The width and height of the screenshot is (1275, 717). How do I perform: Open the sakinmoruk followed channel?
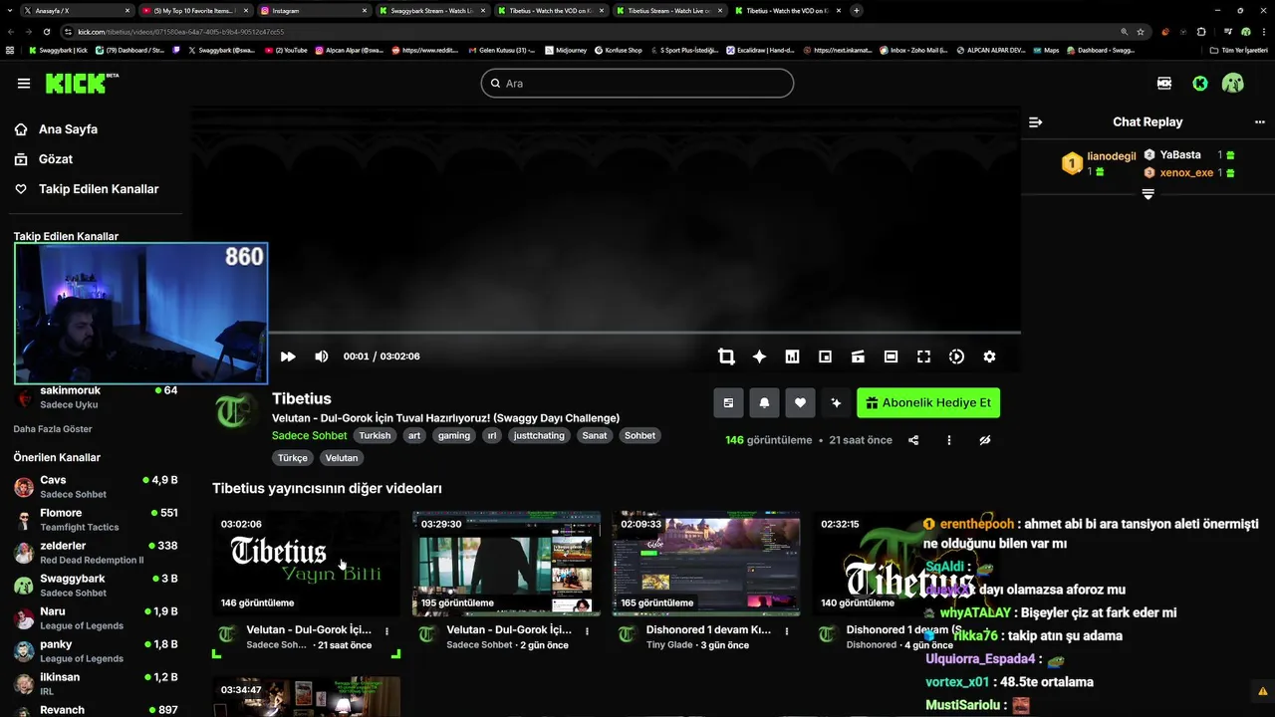click(96, 397)
